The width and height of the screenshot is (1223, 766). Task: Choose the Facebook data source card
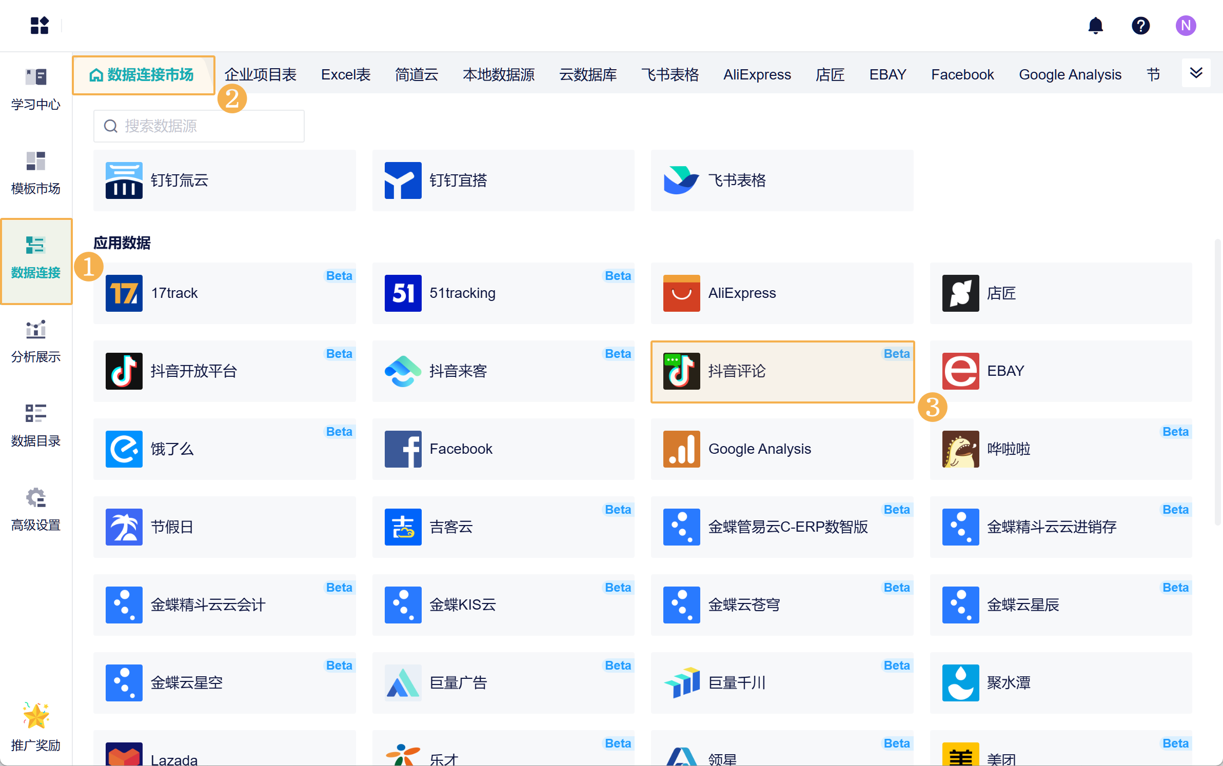pyautogui.click(x=503, y=449)
